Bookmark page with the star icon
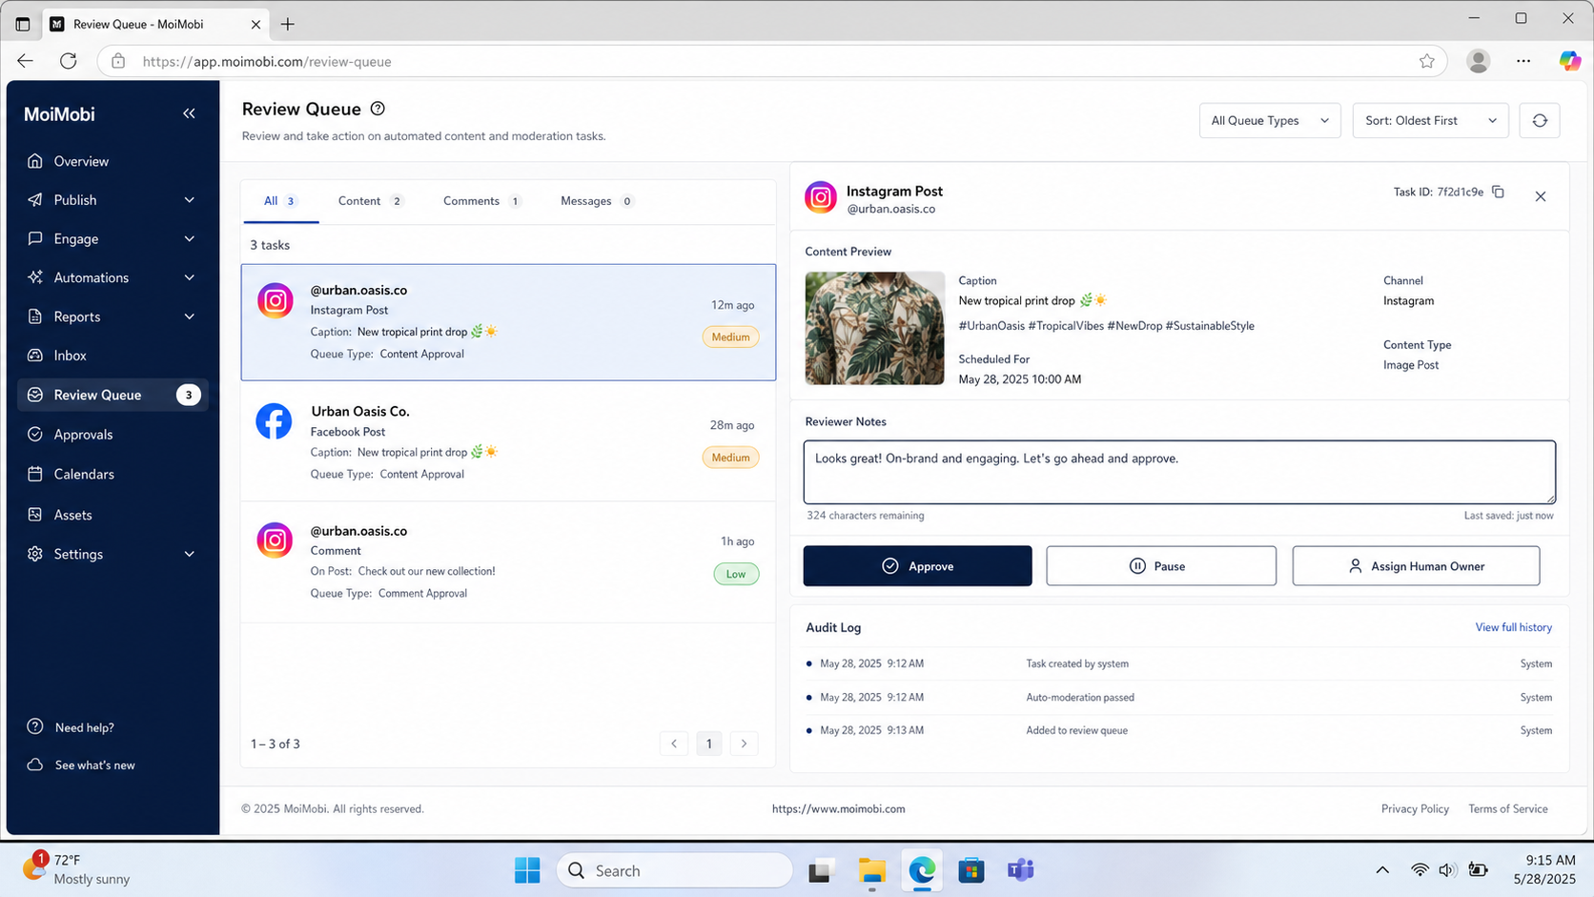The height and width of the screenshot is (897, 1594). pos(1426,61)
